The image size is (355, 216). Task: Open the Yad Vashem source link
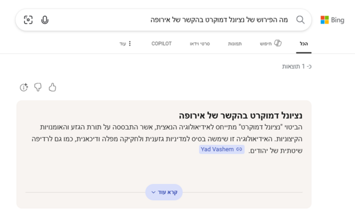(221, 149)
